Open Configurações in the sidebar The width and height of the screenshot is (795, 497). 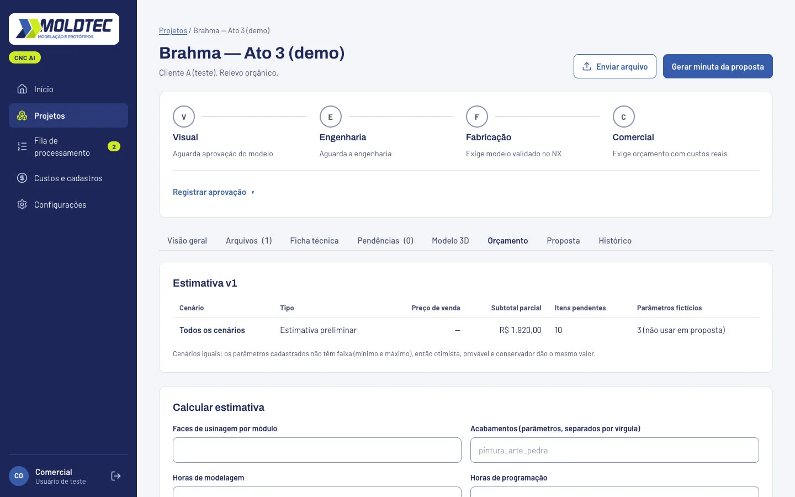click(68, 204)
